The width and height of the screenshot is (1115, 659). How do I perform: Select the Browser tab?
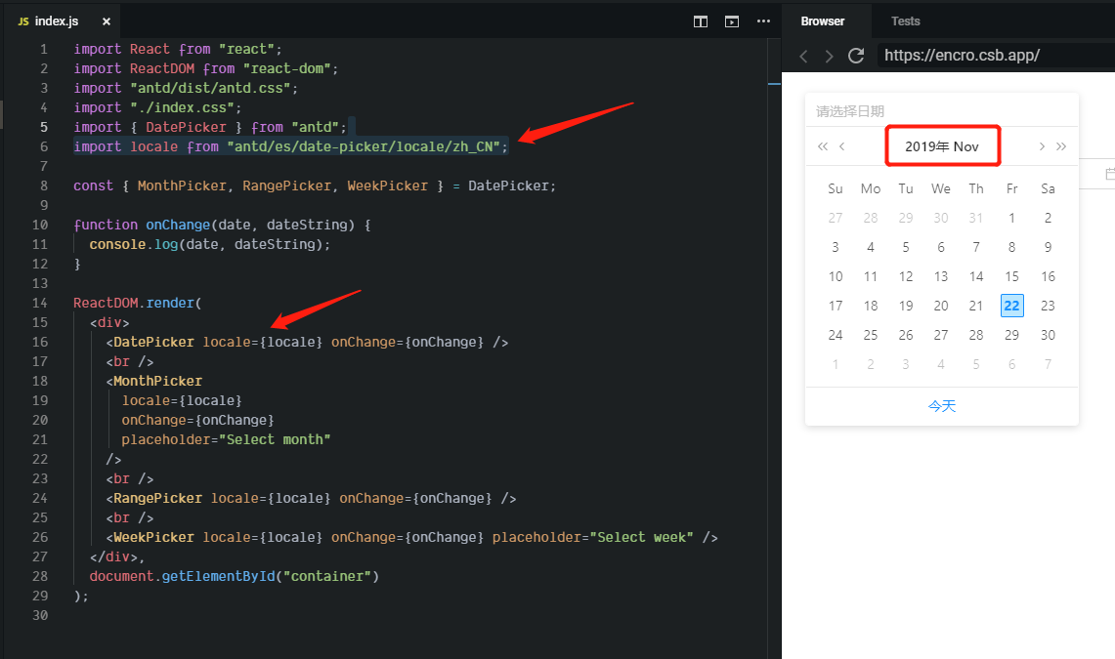click(823, 21)
